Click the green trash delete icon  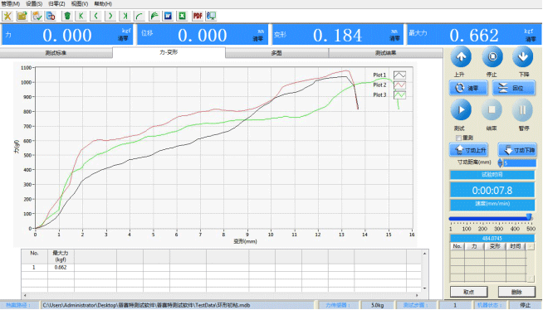coord(67,16)
